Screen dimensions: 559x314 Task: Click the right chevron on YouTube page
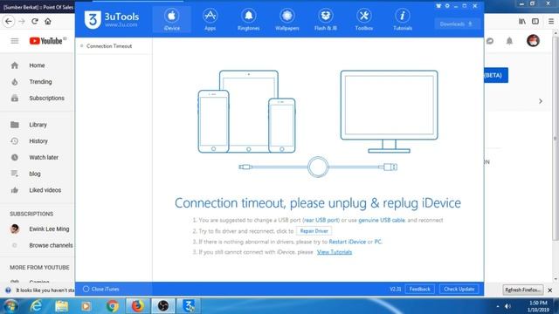click(541, 101)
